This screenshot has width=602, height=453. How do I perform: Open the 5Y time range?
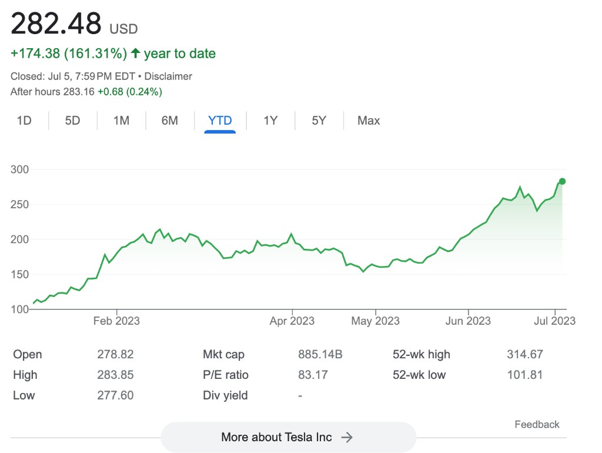click(319, 121)
